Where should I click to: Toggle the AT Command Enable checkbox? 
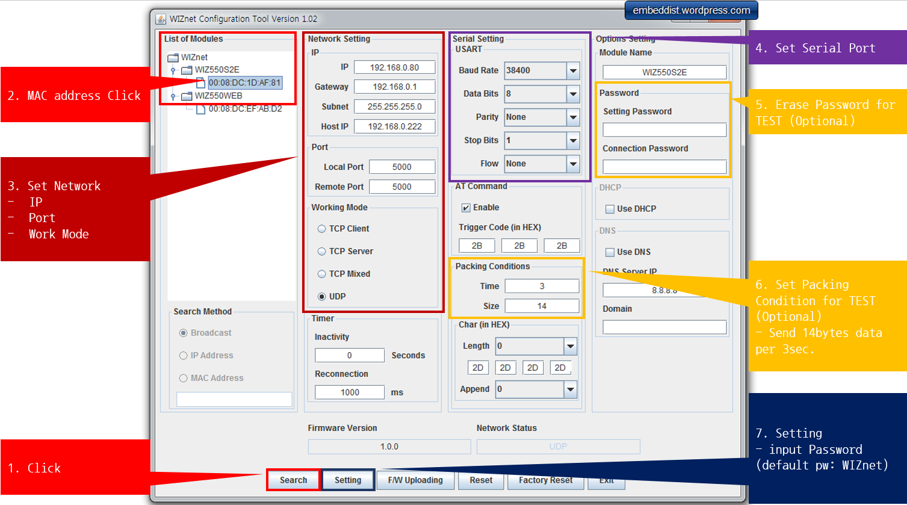466,208
